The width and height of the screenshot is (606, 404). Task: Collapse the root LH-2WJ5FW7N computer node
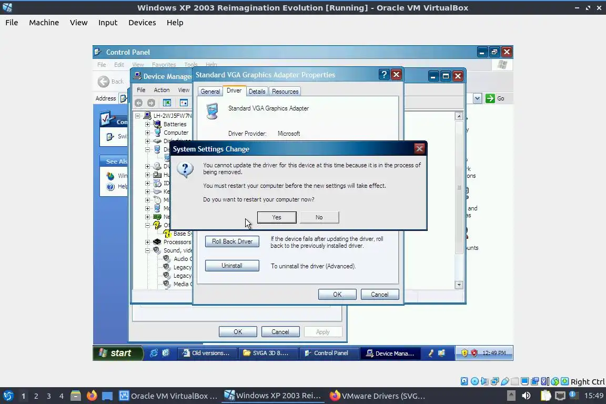pyautogui.click(x=137, y=116)
